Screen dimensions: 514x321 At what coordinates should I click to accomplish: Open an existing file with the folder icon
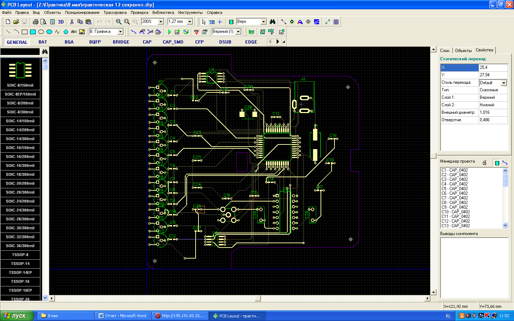click(x=16, y=22)
